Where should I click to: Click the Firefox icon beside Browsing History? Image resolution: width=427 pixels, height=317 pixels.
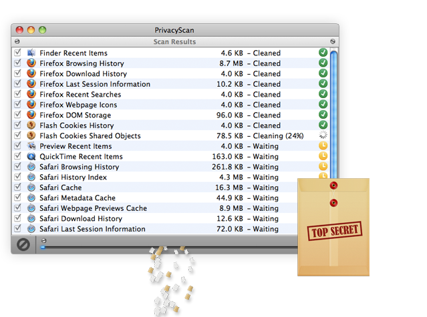[31, 63]
